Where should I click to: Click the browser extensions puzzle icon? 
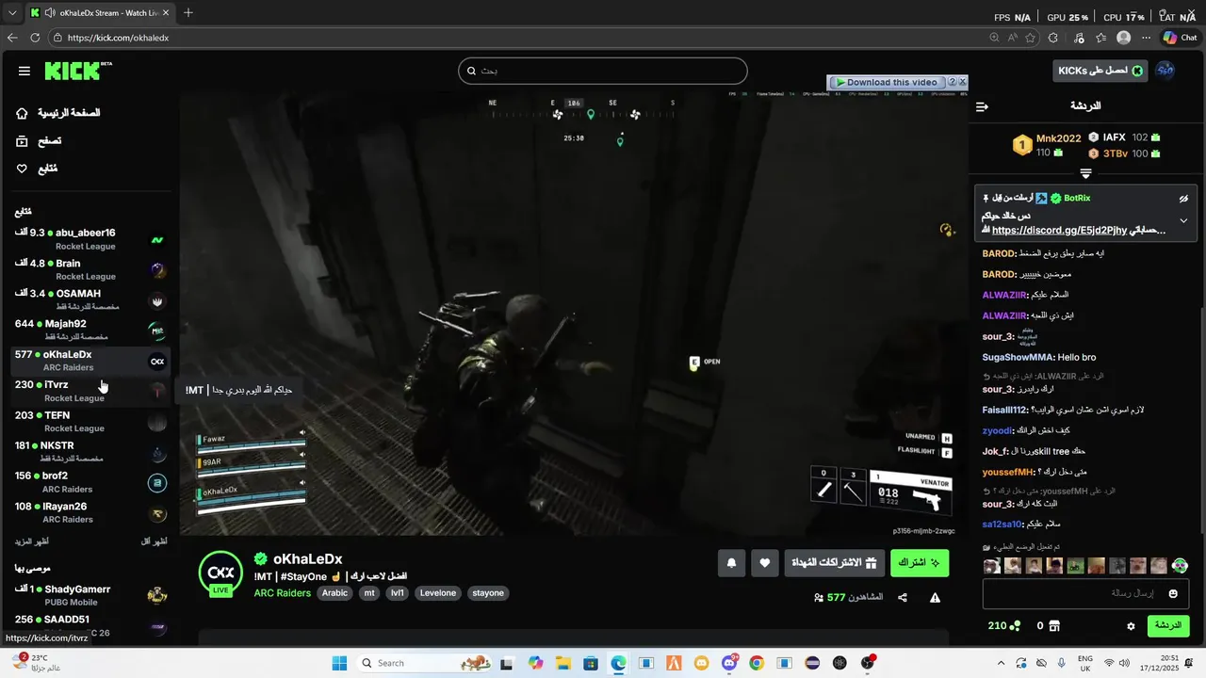[1052, 38]
